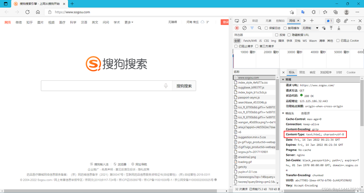Open DevTools more options ellipsis
This screenshot has height=193, width=364.
tap(353, 21)
